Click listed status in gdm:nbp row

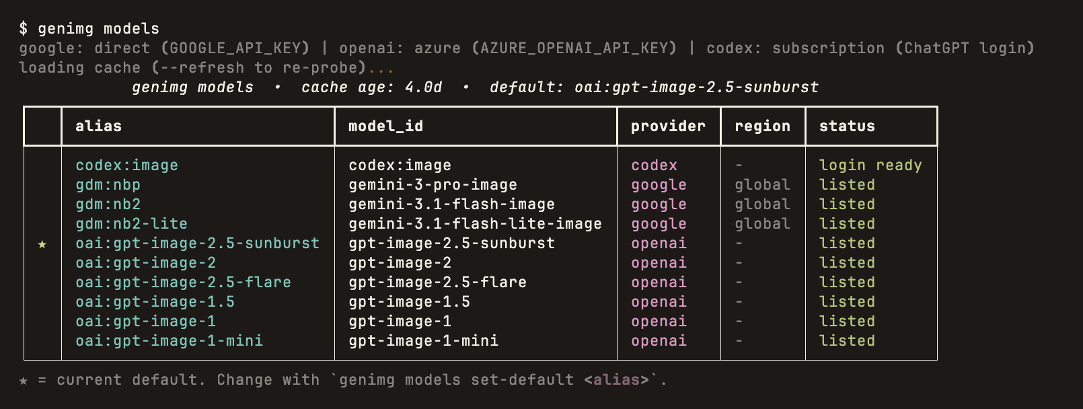pyautogui.click(x=847, y=185)
